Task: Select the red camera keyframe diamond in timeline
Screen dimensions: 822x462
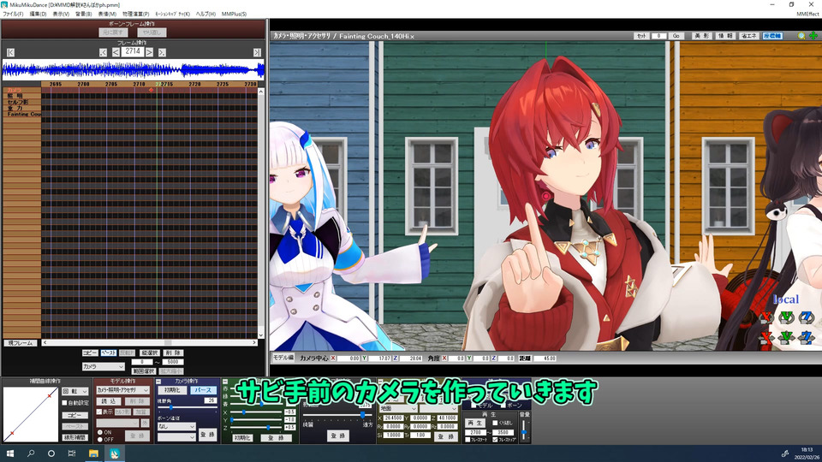Action: click(x=151, y=90)
